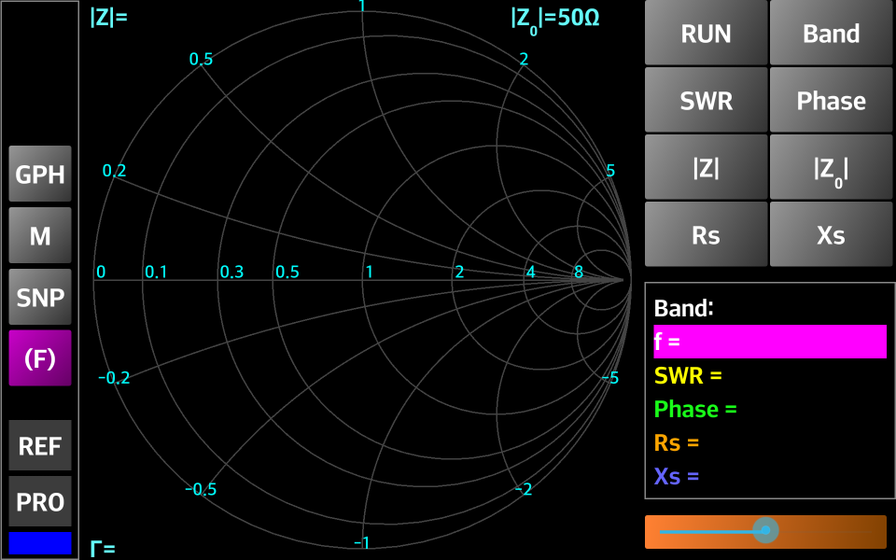Select the Xs series reactance button
This screenshot has width=896, height=560.
coord(831,234)
